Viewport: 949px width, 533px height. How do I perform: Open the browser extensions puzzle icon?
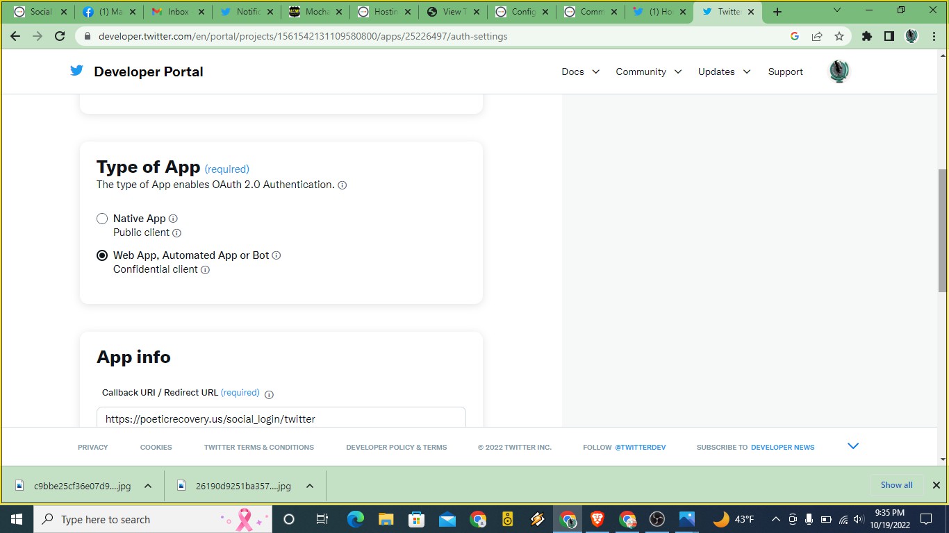pyautogui.click(x=866, y=36)
